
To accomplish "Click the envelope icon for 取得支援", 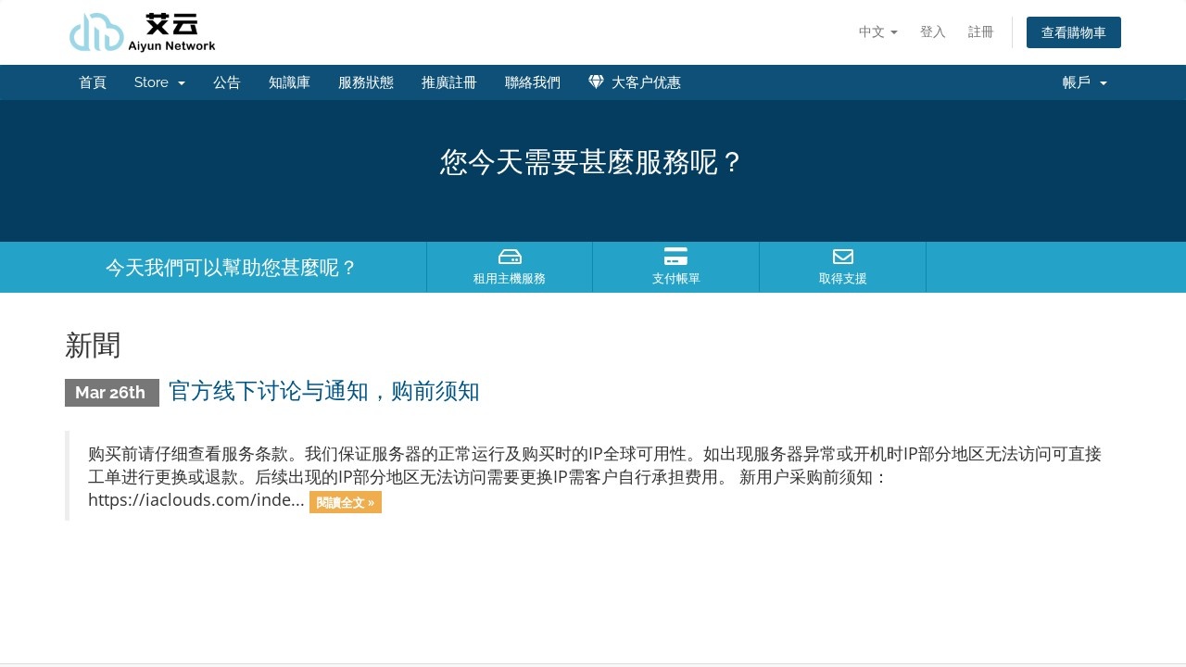I will point(842,257).
